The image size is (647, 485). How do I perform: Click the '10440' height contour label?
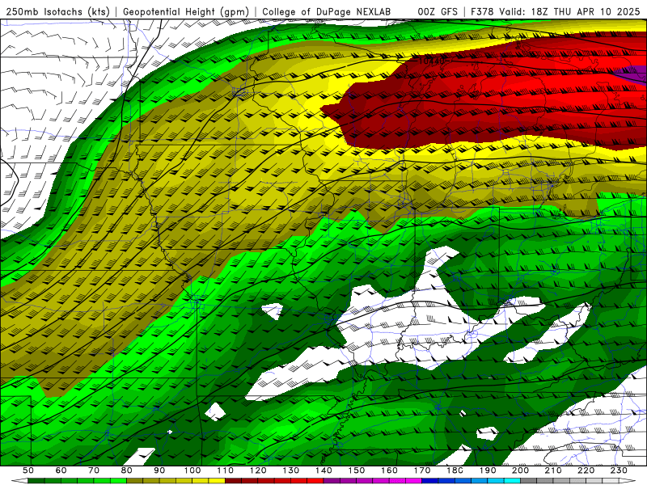(x=432, y=61)
